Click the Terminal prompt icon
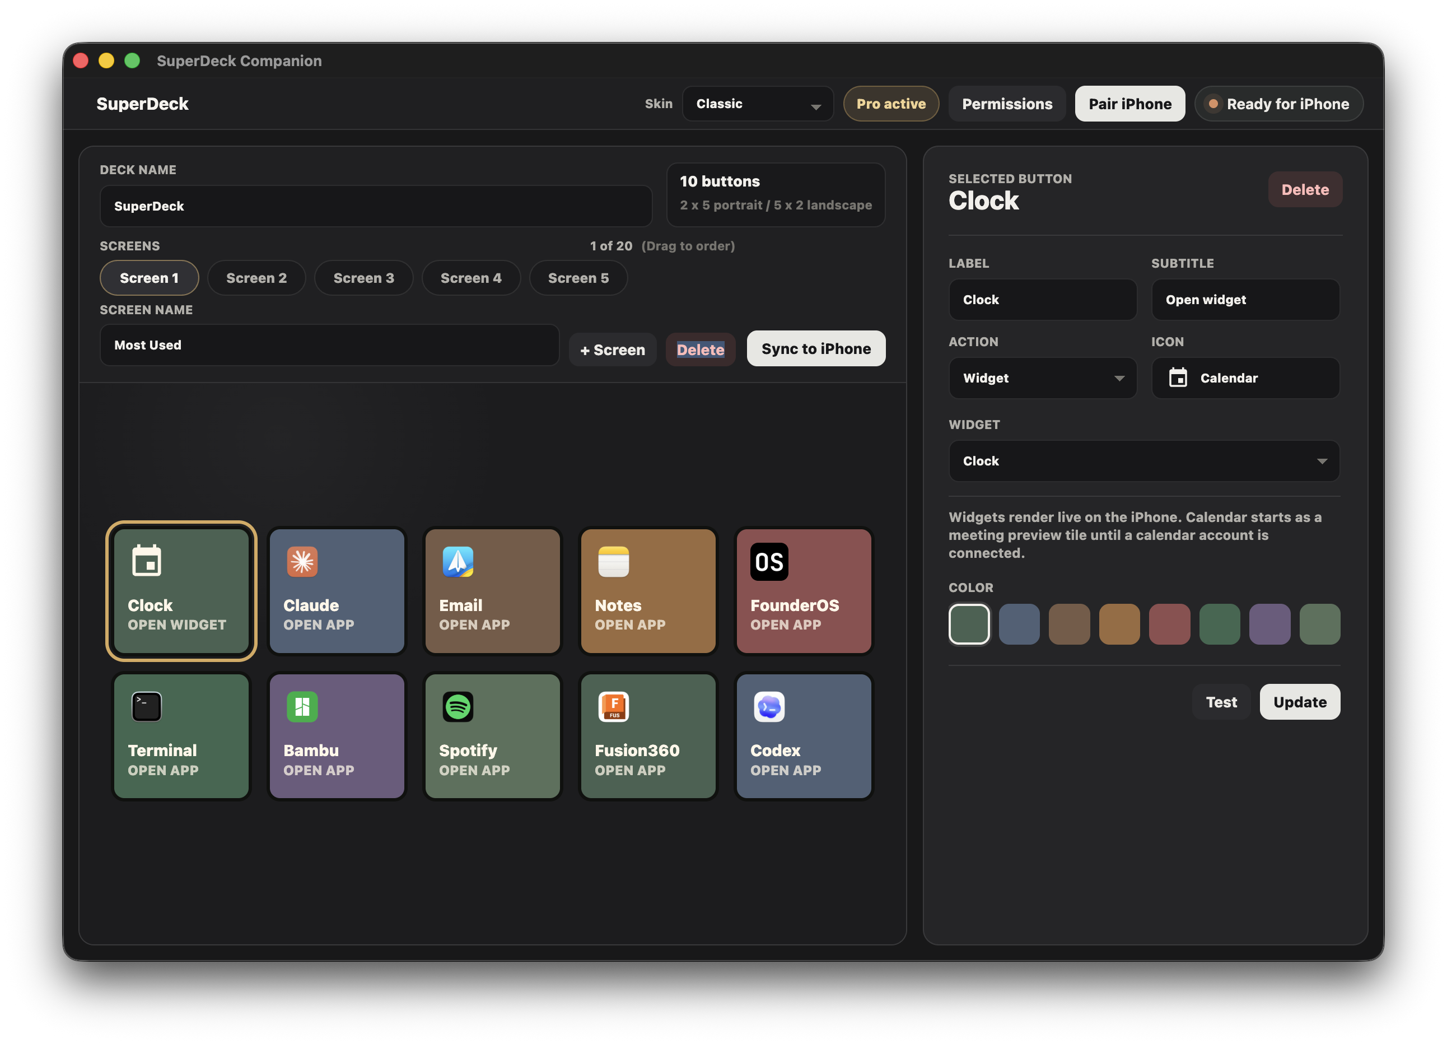The width and height of the screenshot is (1447, 1044). (x=147, y=707)
